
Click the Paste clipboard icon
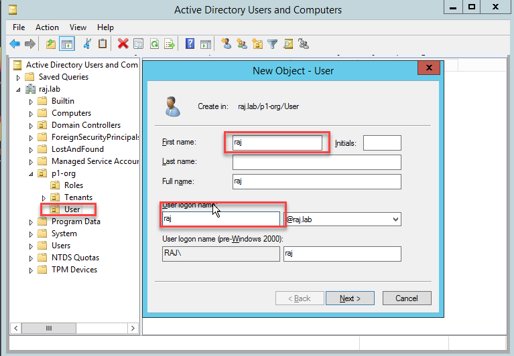point(103,43)
